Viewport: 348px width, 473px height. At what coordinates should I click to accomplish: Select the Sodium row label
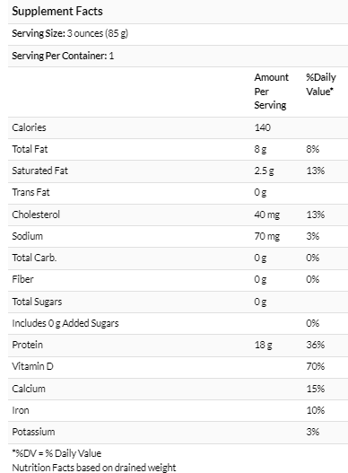(x=28, y=236)
